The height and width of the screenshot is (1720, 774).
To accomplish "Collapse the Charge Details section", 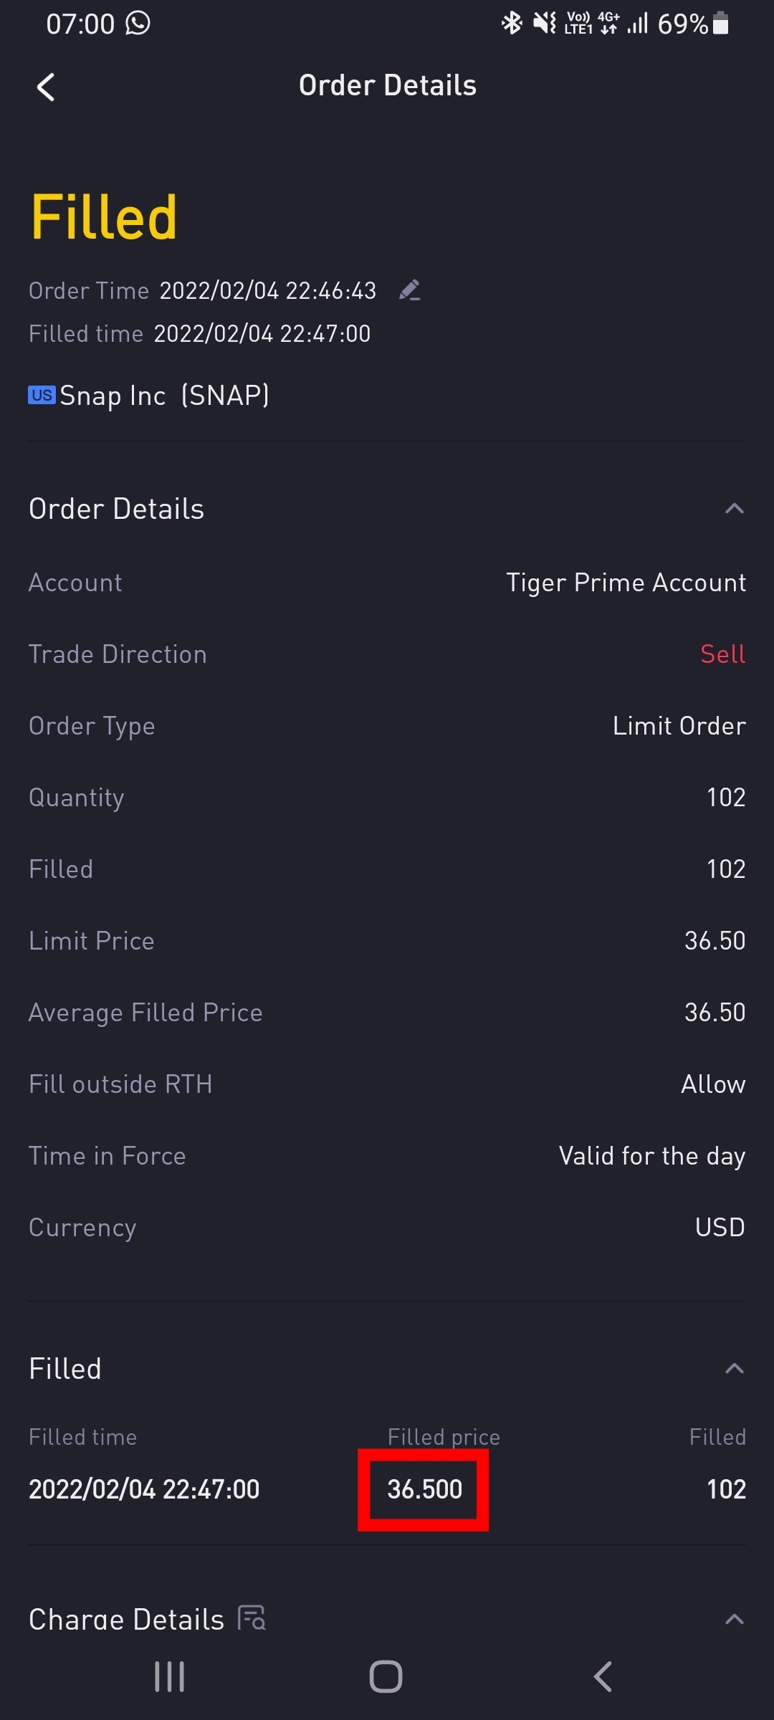I will [x=734, y=1619].
